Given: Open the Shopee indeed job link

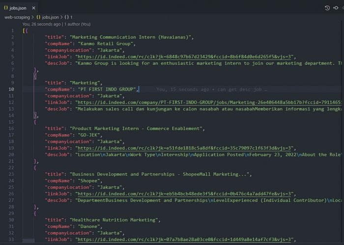Looking at the screenshot, I should coord(184,194).
